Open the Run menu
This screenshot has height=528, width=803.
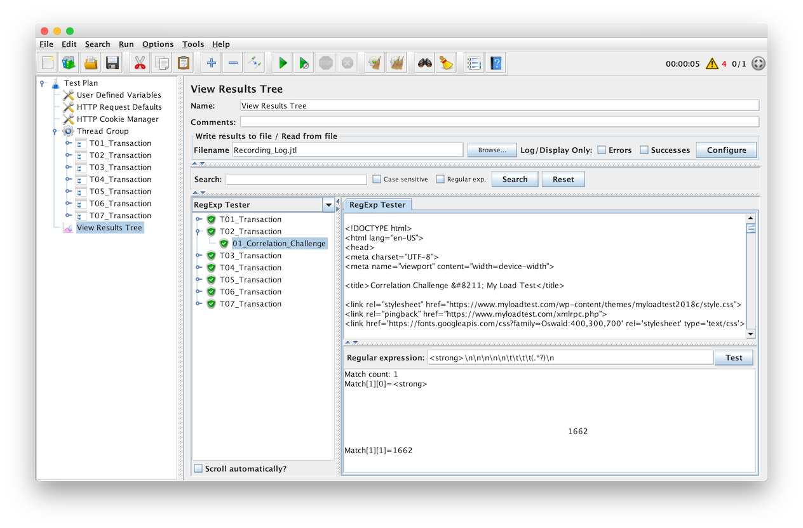[126, 44]
